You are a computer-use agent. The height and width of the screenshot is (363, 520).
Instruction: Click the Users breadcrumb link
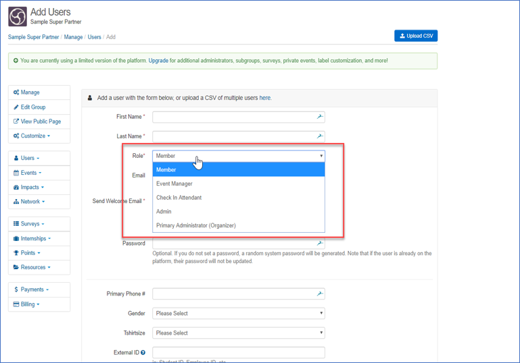tap(95, 37)
